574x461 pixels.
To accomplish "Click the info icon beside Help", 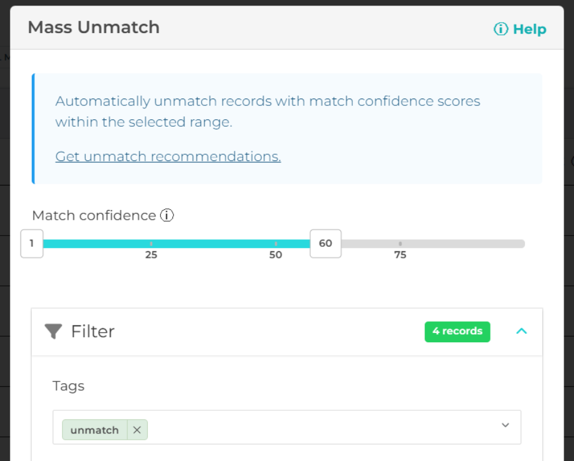I will pyautogui.click(x=501, y=29).
